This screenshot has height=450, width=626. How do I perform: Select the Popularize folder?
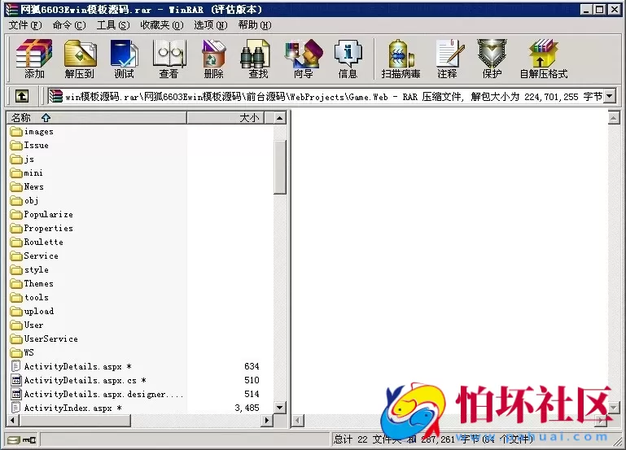(42, 214)
